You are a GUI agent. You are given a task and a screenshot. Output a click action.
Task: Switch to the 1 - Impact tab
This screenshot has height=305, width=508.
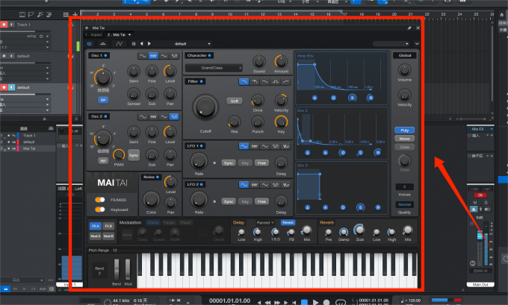94,34
